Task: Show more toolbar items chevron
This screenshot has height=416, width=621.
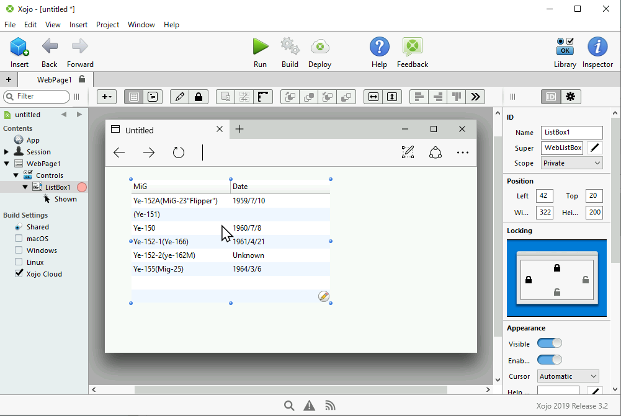Action: point(475,97)
